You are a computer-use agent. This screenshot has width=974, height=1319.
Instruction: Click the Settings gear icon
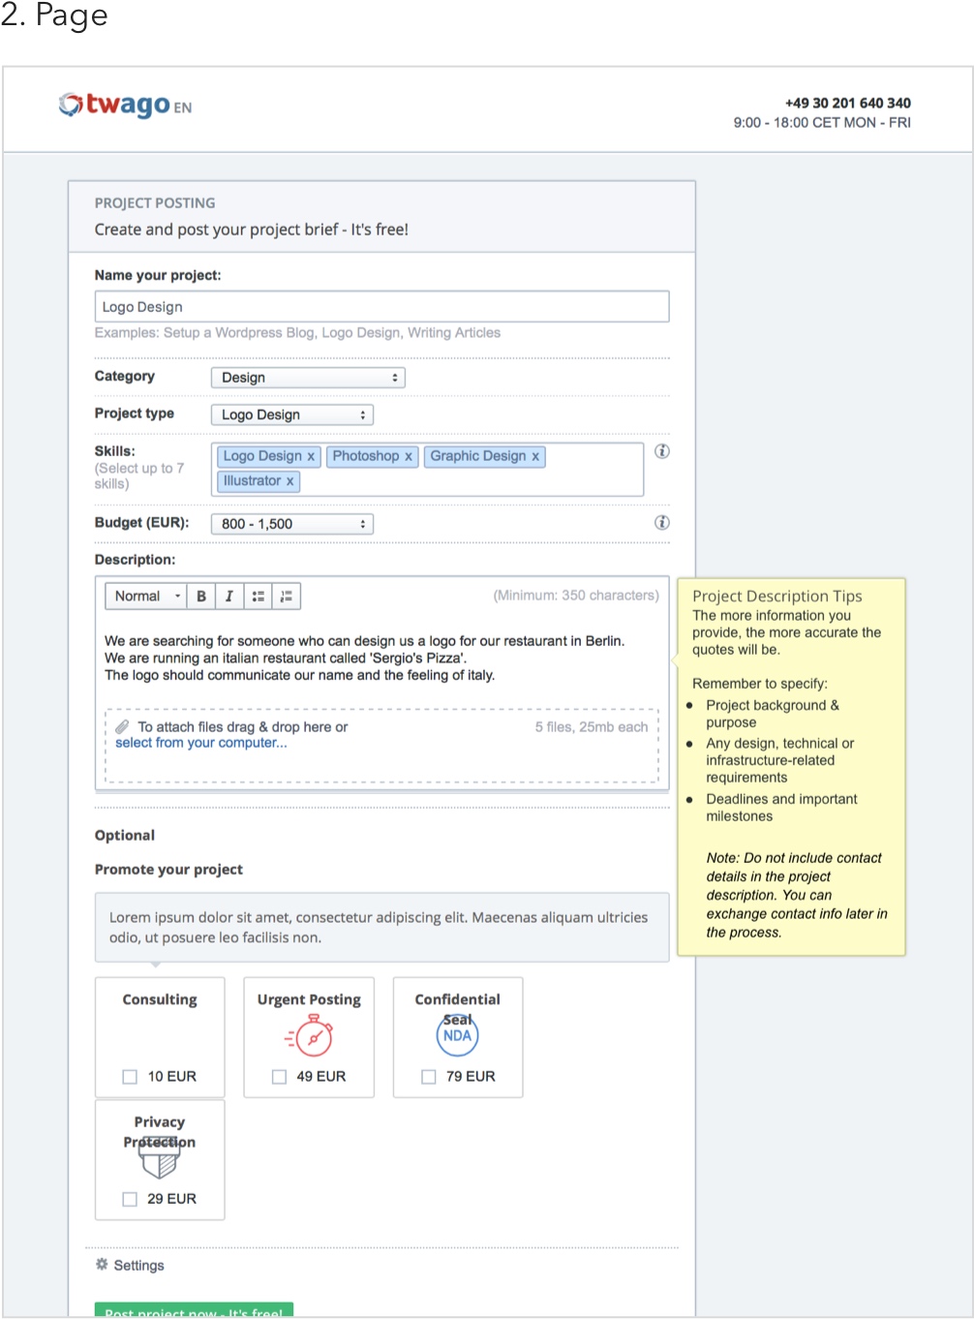pyautogui.click(x=102, y=1265)
